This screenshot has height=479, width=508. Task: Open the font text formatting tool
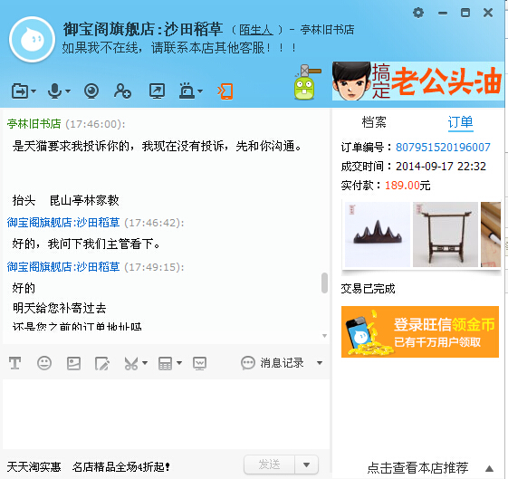point(14,363)
